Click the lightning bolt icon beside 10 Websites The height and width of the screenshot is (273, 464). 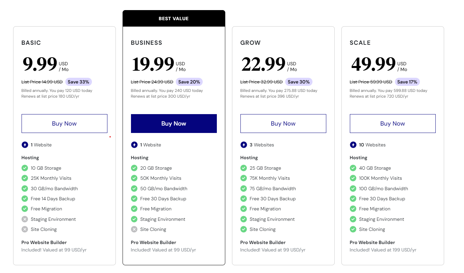353,145
